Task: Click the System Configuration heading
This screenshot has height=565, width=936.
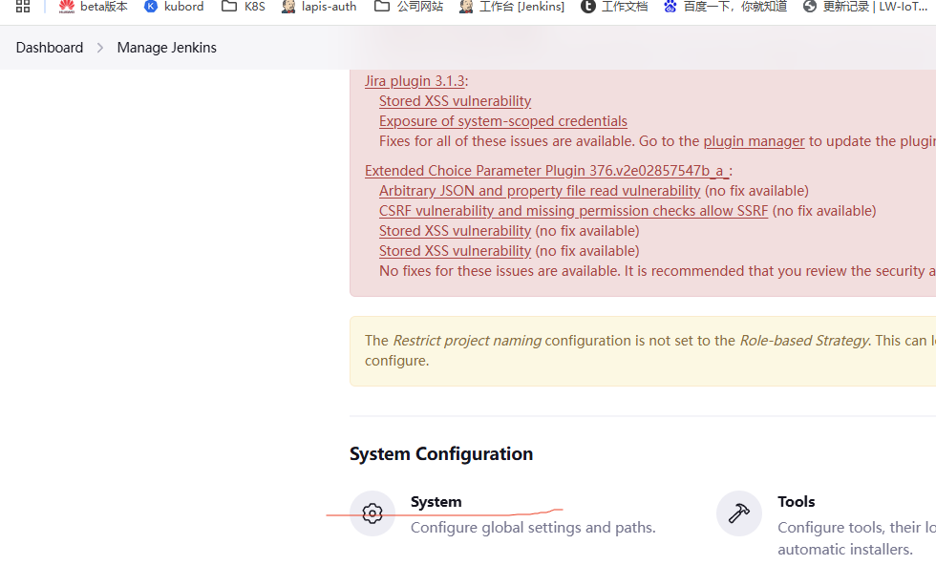Action: (x=441, y=454)
